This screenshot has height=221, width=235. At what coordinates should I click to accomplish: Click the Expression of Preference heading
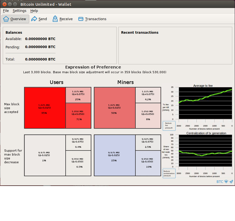coord(93,67)
